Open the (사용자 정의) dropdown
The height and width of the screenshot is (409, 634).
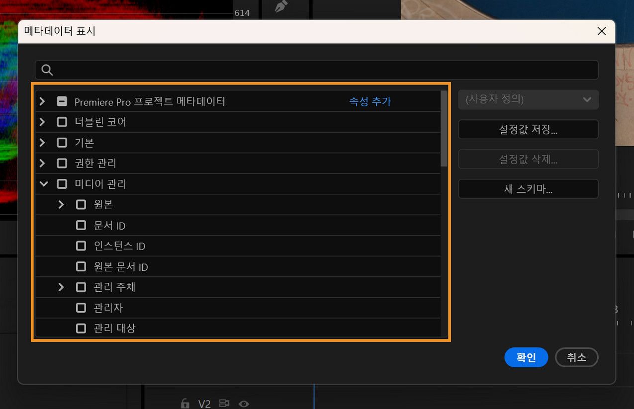click(x=528, y=99)
